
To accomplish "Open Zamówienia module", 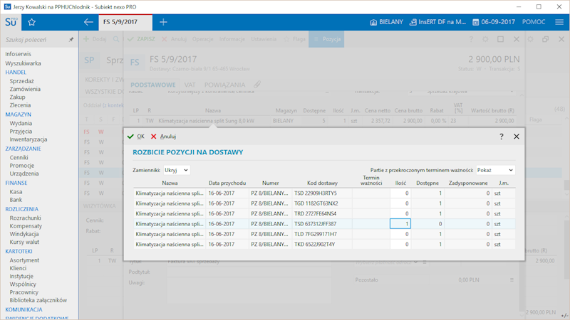I will [25, 89].
